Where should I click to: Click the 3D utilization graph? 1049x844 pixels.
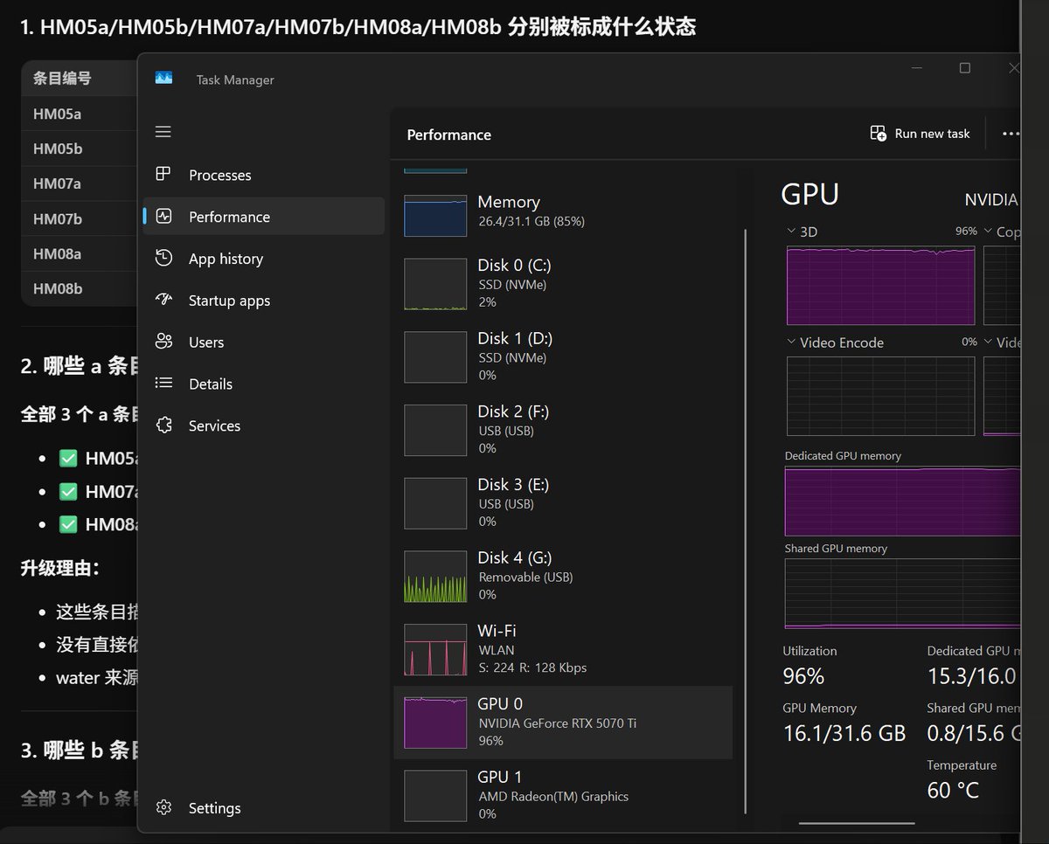pos(880,286)
